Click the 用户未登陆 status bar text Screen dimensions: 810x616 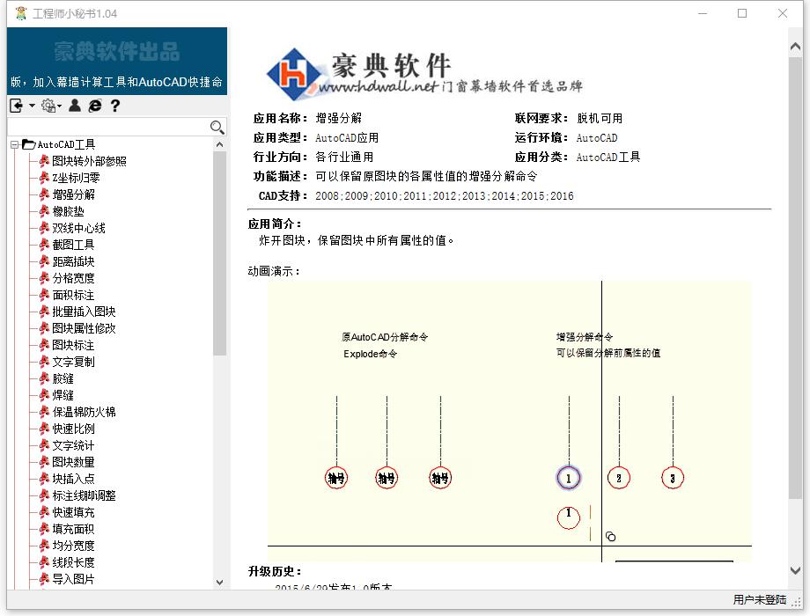click(x=759, y=600)
